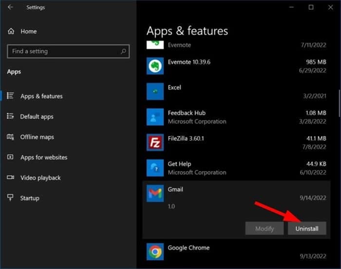The image size is (341, 269).
Task: Click the 985 MB size value
Action: tap(316, 62)
